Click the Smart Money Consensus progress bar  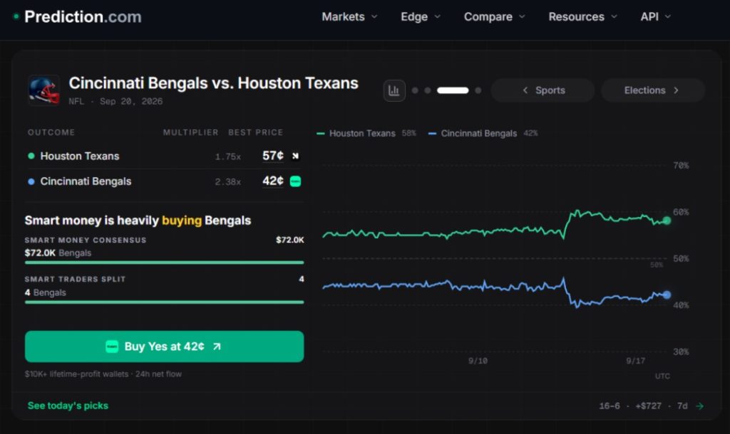click(165, 263)
